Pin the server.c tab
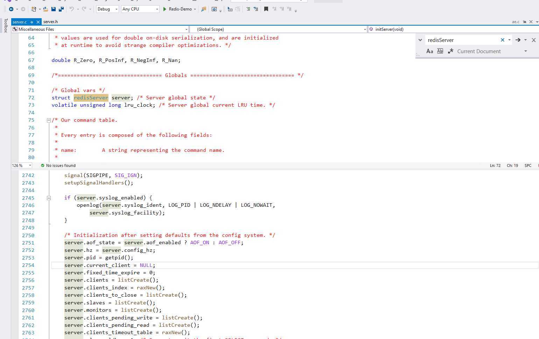This screenshot has width=539, height=339. coord(31,22)
